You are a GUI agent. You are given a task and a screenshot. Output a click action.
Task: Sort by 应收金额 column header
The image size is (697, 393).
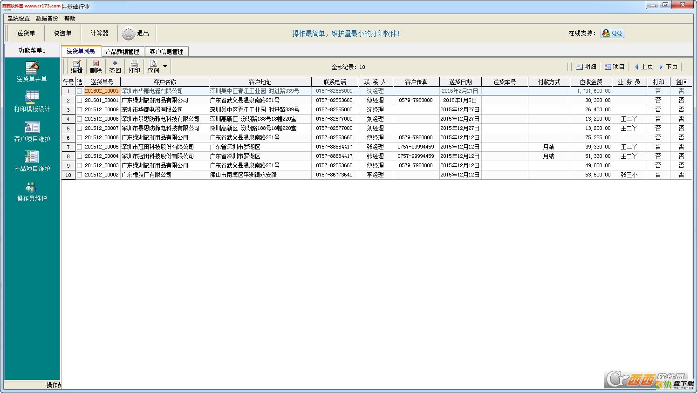click(591, 82)
